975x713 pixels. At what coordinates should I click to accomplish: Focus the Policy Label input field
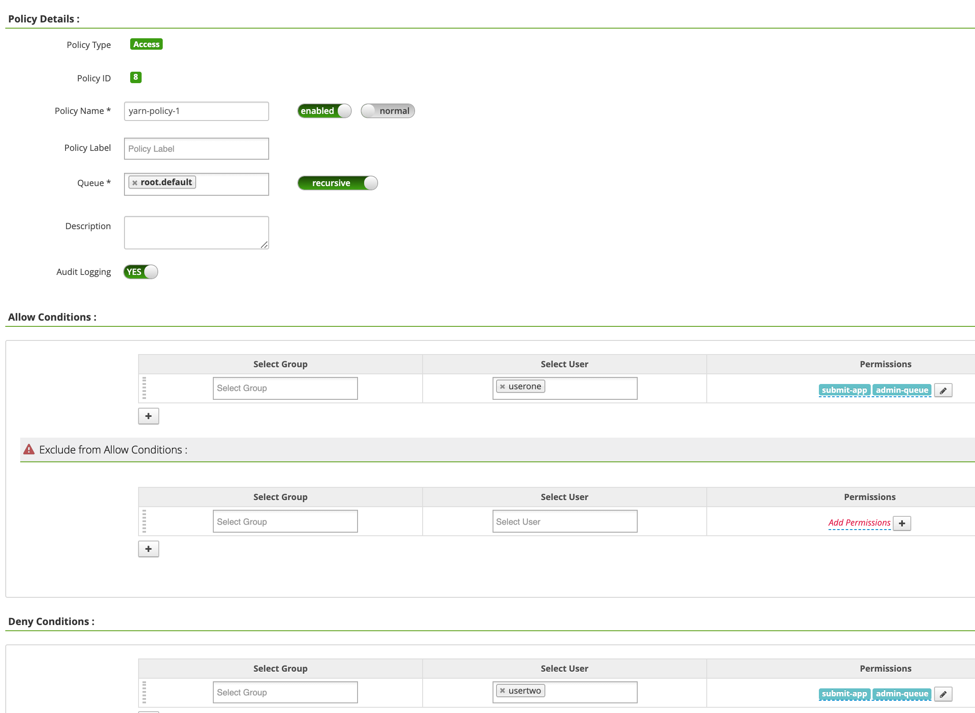point(196,149)
